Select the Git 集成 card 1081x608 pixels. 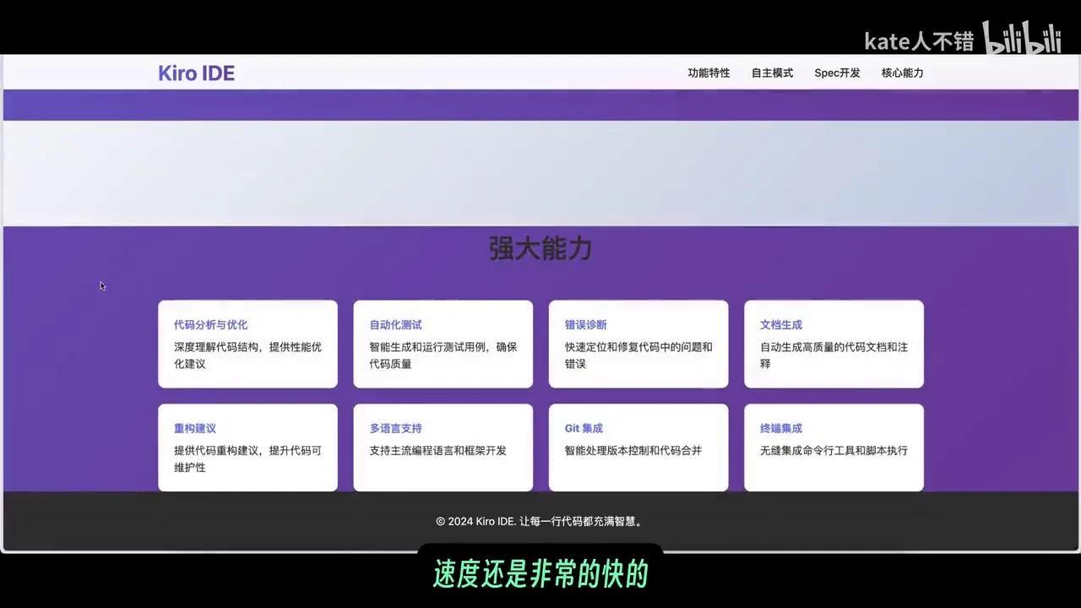(638, 448)
